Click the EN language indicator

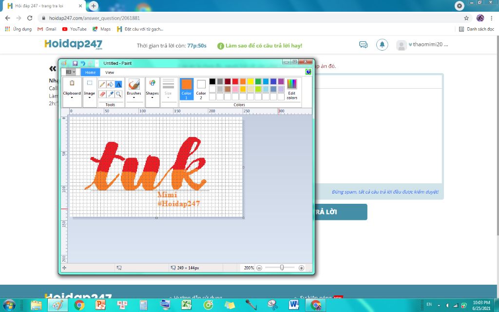[429, 305]
